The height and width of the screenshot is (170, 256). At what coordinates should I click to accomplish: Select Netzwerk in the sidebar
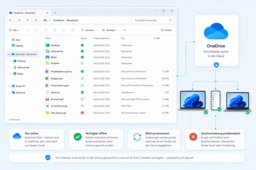click(18, 93)
